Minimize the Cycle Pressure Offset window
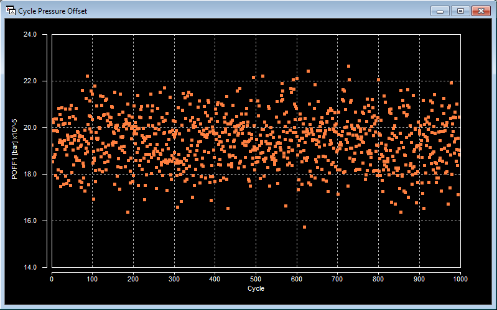This screenshot has height=310, width=497. (440, 11)
